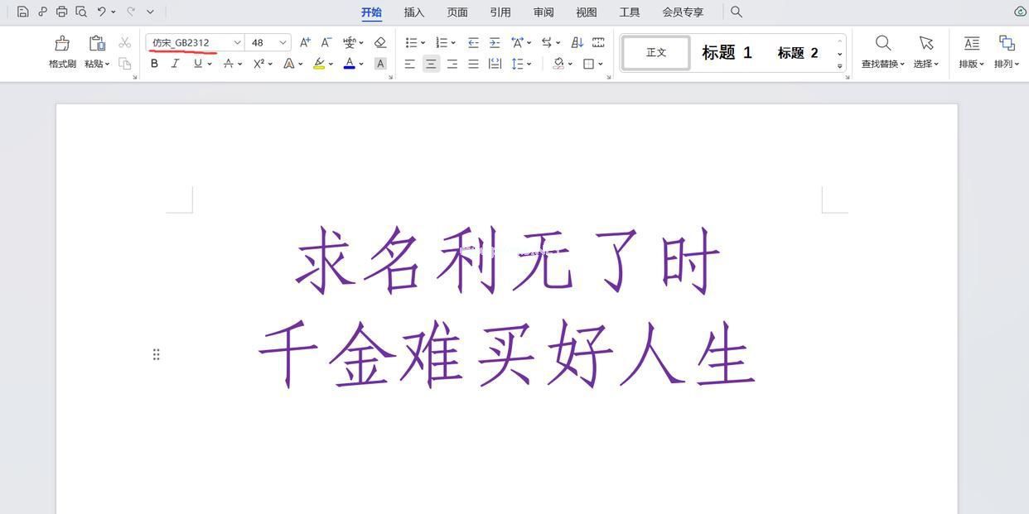Toggle superscript X² formatting
1029x514 pixels.
tap(259, 64)
